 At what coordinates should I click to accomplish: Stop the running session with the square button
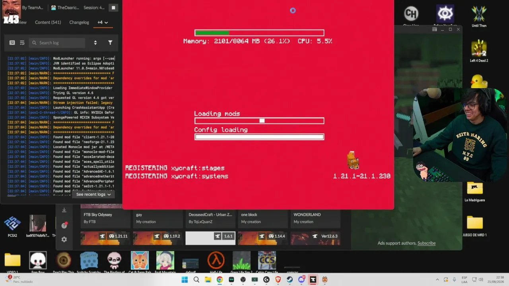coord(113,8)
